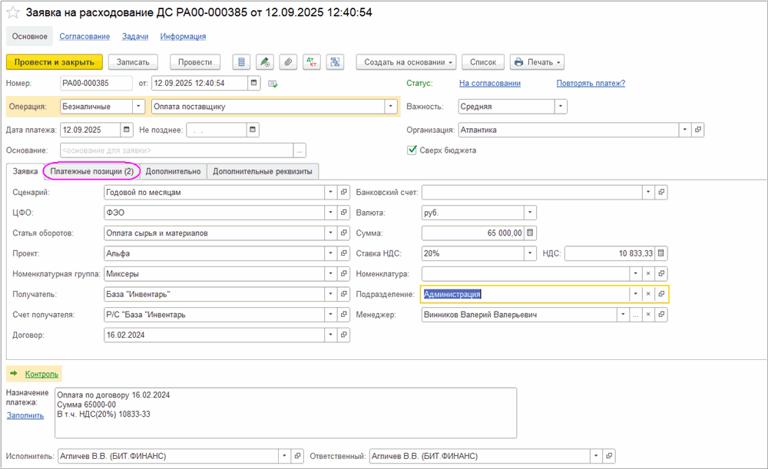Show the Дт/Кт postings icon

coord(311,62)
